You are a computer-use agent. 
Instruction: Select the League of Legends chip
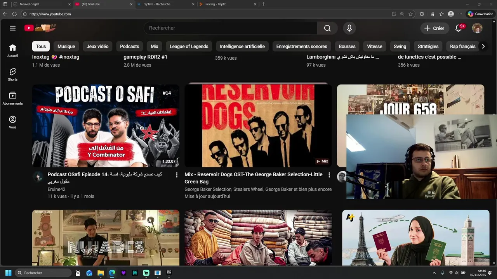[189, 46]
